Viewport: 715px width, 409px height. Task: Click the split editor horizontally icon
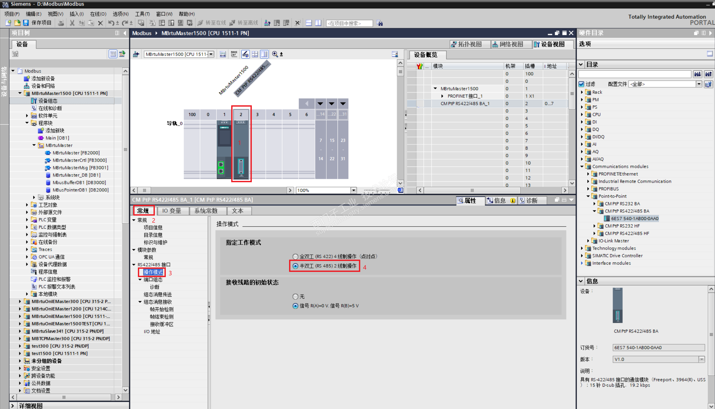coord(309,23)
